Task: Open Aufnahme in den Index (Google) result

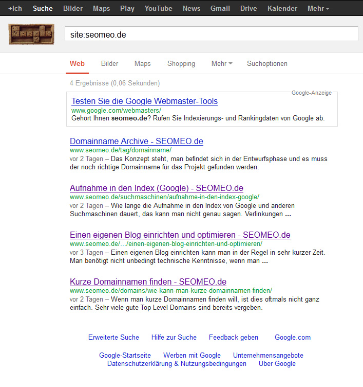Action: 157,188
